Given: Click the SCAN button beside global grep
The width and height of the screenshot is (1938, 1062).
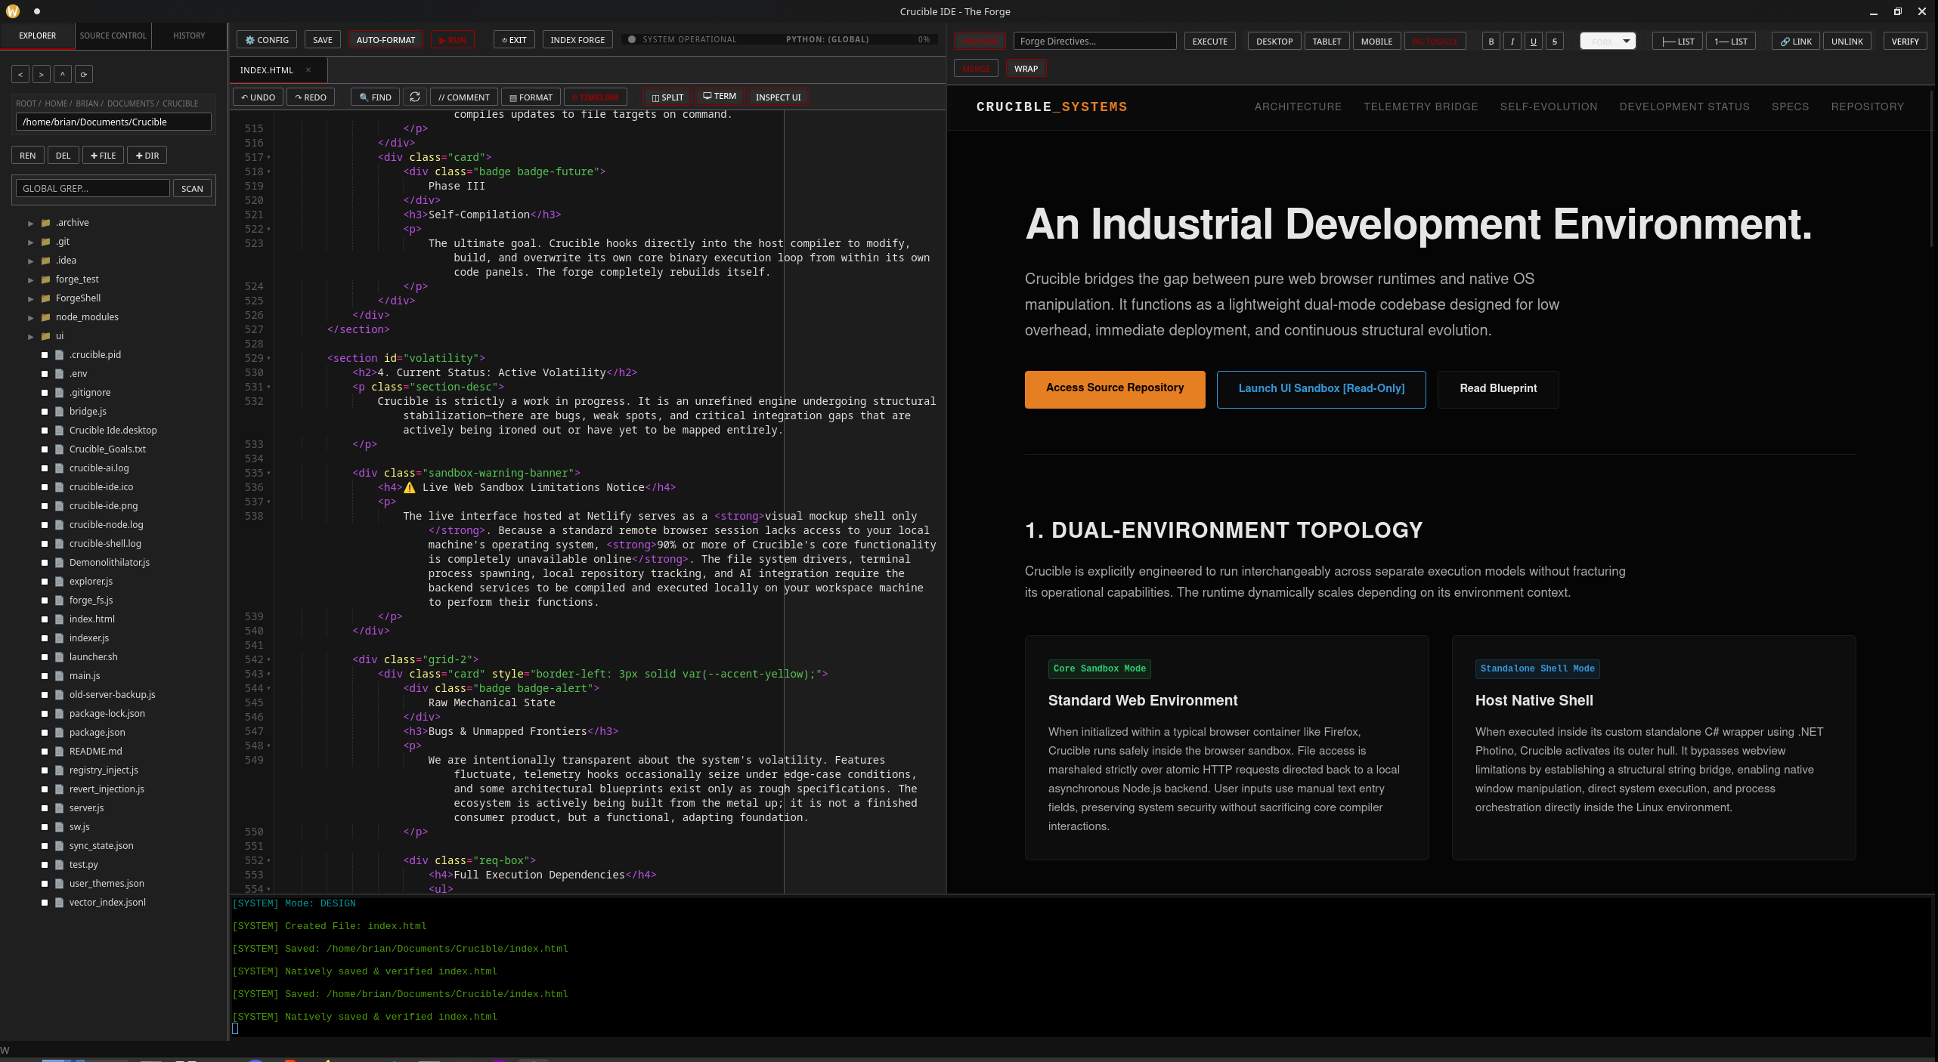Looking at the screenshot, I should pos(192,189).
